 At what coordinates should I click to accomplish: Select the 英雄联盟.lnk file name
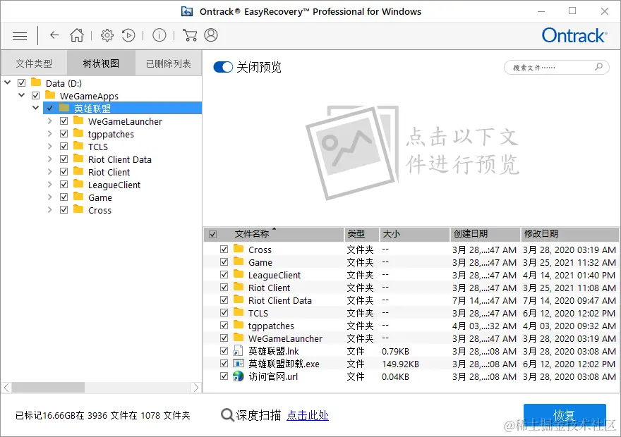click(x=273, y=351)
